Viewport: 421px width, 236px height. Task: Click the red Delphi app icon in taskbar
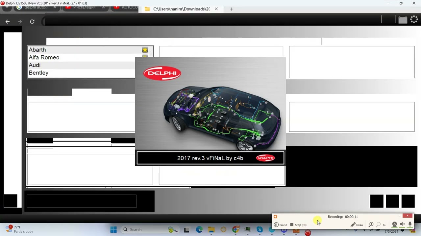pyautogui.click(x=308, y=233)
